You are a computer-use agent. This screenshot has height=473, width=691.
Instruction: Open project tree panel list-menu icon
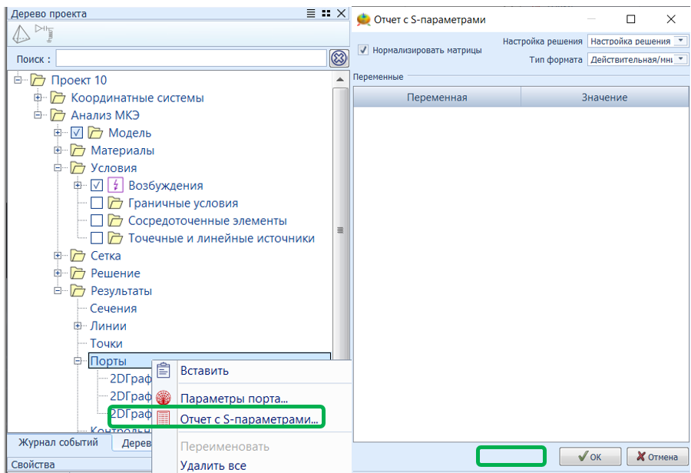[311, 13]
